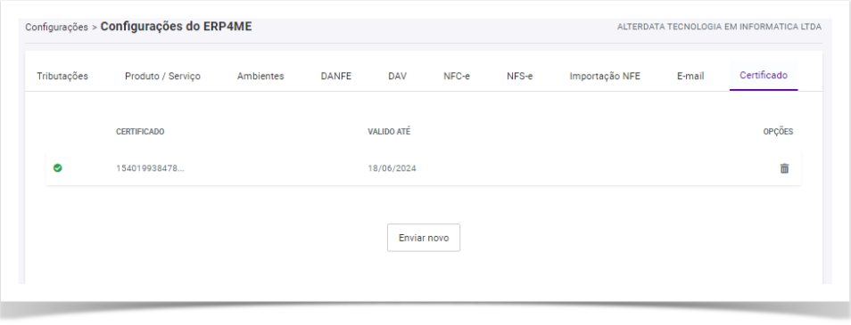Open the Tributações tab

[62, 76]
